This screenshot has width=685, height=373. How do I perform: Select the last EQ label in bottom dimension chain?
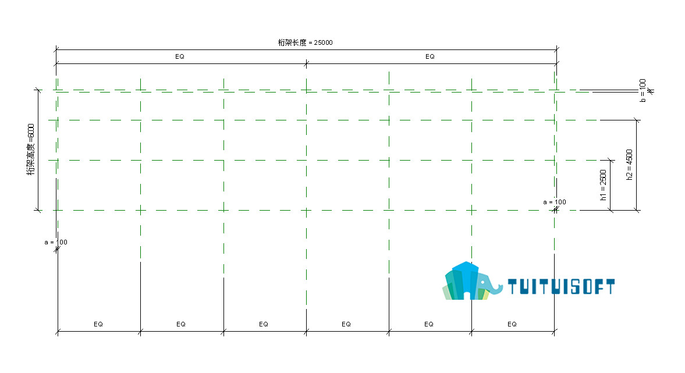point(512,324)
